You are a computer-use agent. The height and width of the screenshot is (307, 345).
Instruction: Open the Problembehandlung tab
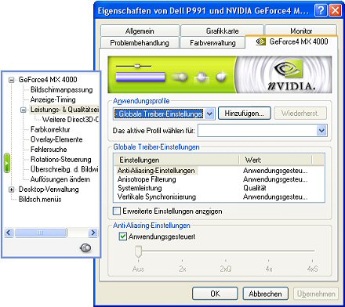pyautogui.click(x=140, y=42)
